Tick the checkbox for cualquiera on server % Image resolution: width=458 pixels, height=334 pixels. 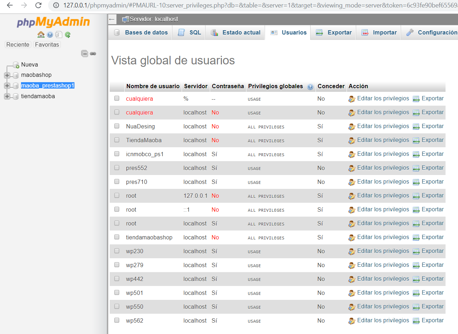point(117,98)
